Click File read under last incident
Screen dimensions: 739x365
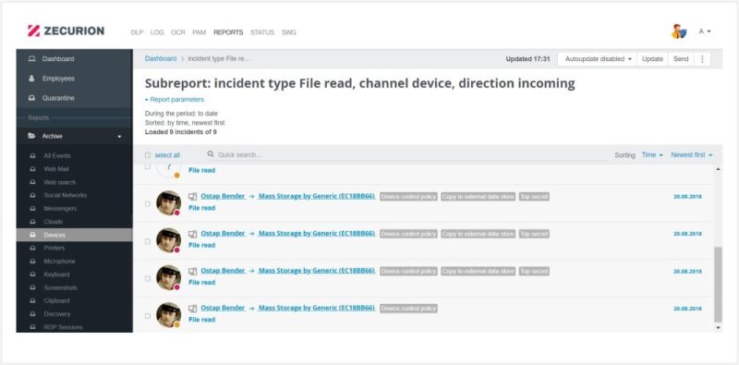coord(201,320)
